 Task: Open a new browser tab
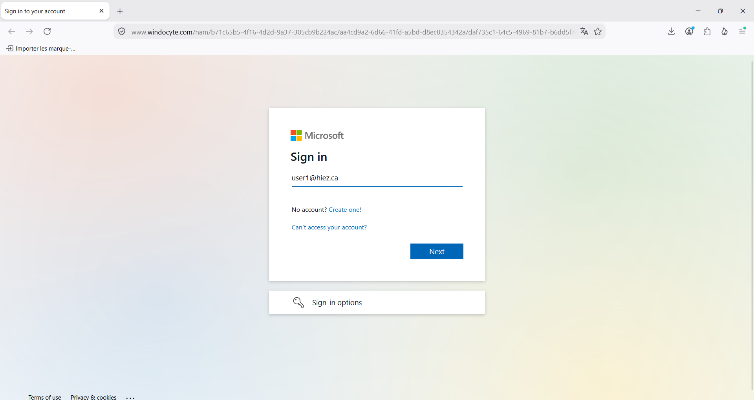click(120, 11)
